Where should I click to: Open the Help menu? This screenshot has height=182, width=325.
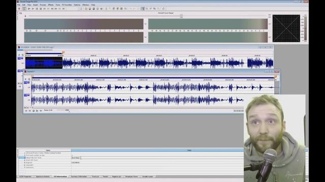[93, 5]
